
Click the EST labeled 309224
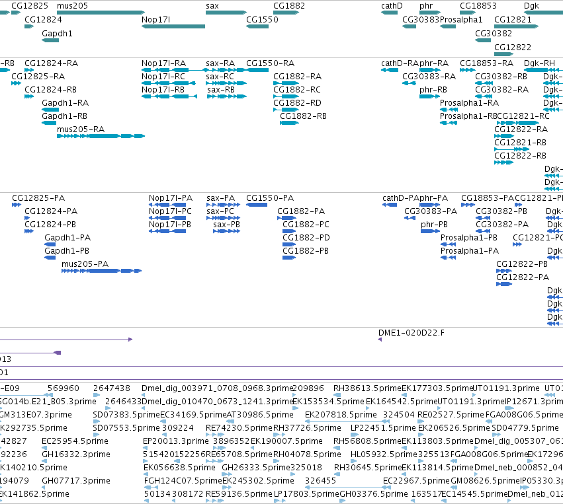tap(178, 428)
